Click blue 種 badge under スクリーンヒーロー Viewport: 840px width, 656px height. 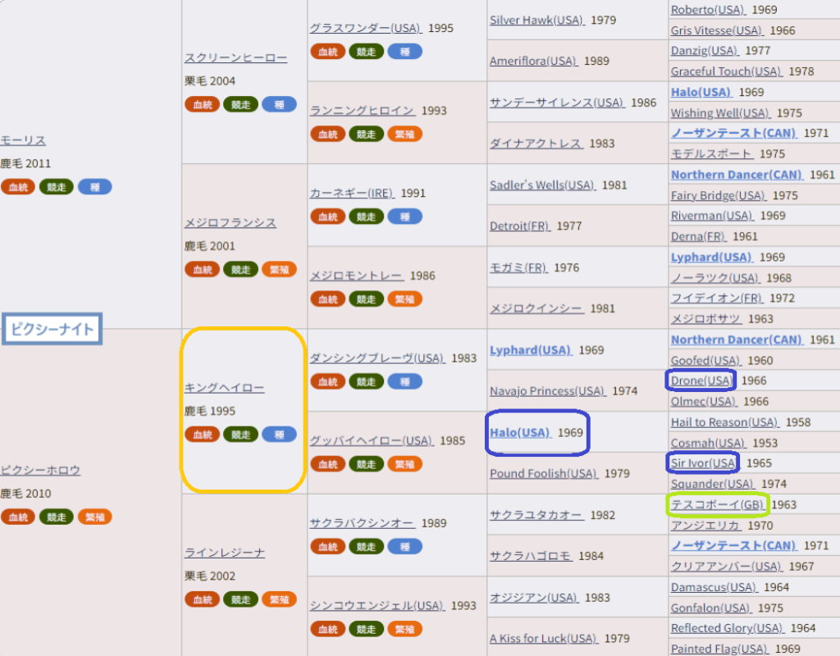[279, 104]
